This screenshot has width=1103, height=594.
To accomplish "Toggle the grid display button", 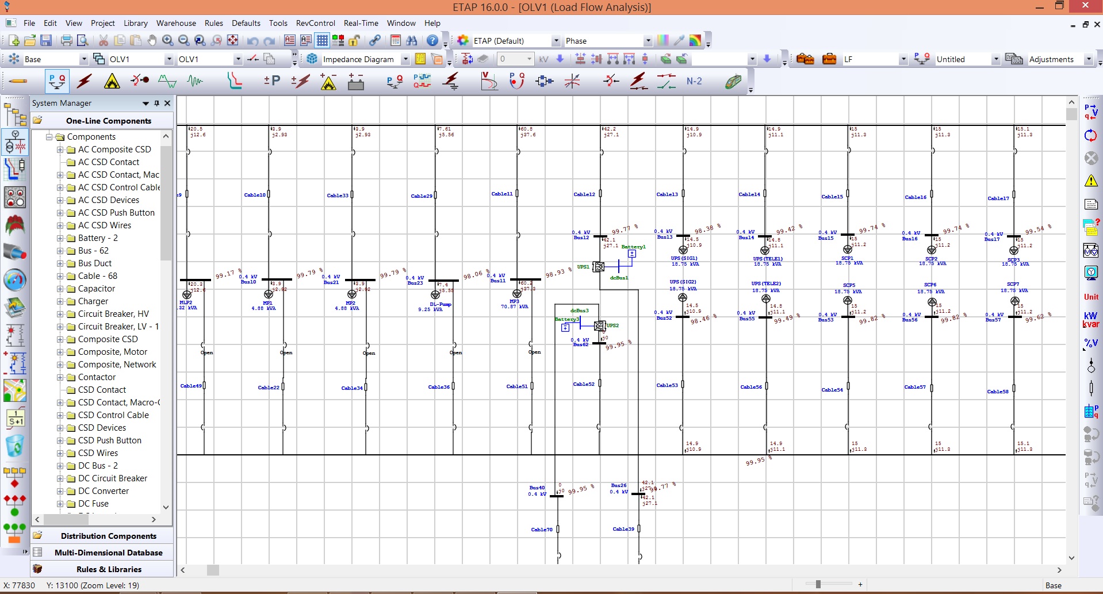I will (322, 40).
